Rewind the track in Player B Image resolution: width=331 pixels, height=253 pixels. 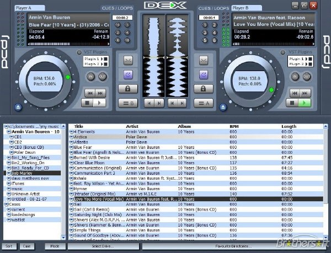[x=295, y=93]
